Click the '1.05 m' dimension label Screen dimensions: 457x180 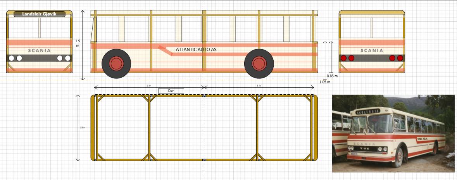[325, 82]
